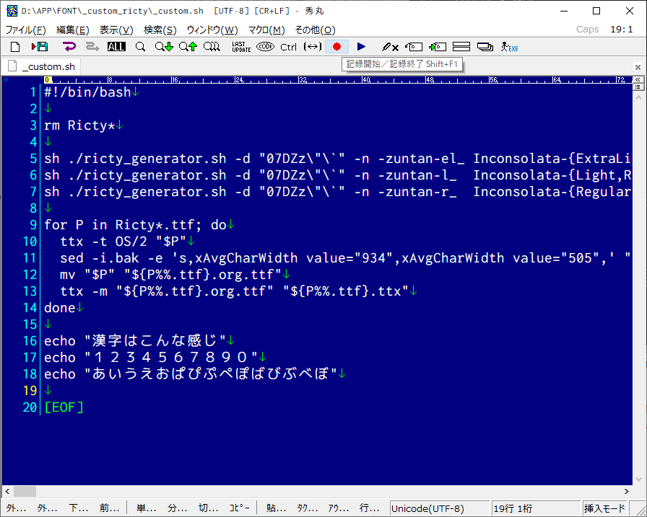Open the multiple-magnifier grep search icon

[x=212, y=47]
